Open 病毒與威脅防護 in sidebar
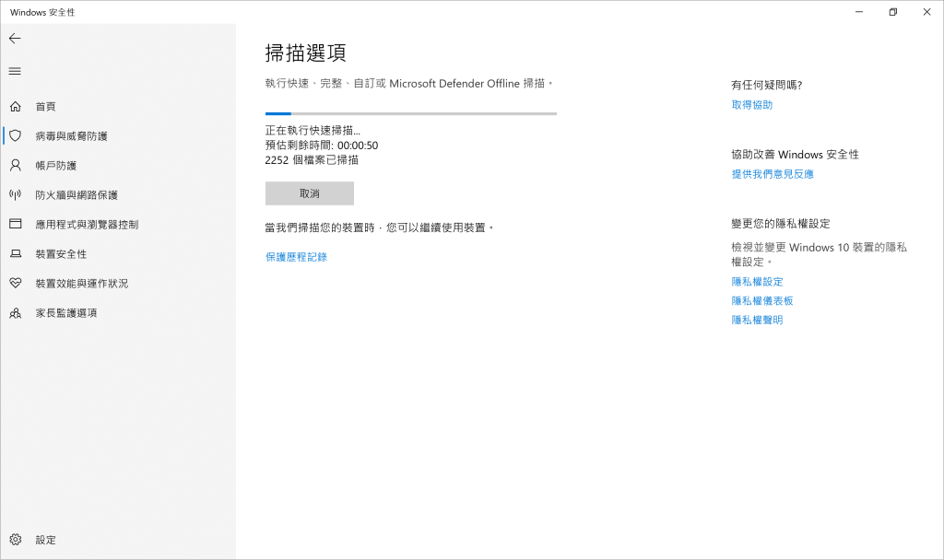944x560 pixels. 71,136
